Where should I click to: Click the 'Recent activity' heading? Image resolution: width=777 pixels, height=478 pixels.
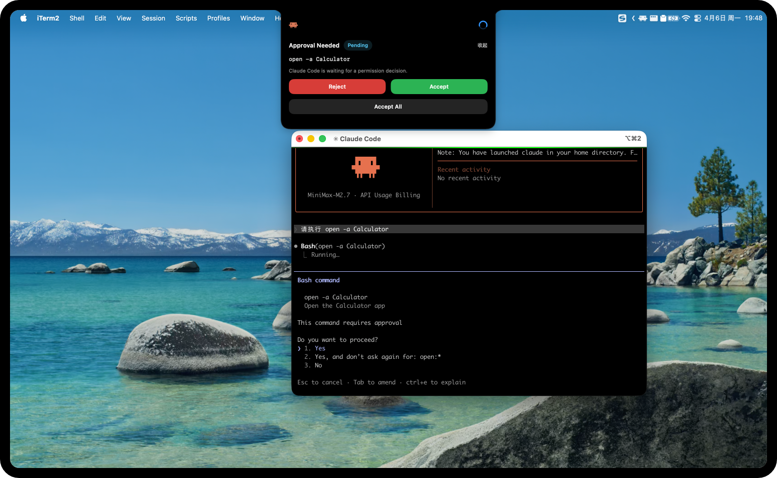tap(464, 170)
